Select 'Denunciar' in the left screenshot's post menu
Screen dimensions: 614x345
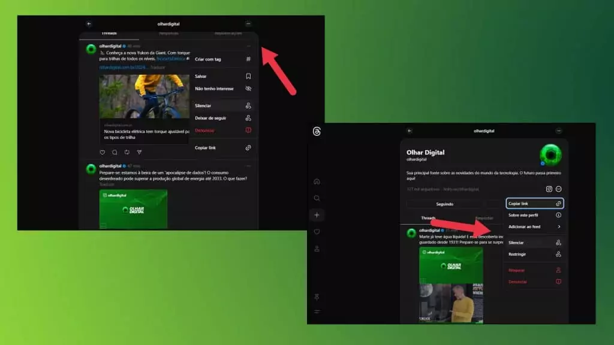pyautogui.click(x=223, y=131)
